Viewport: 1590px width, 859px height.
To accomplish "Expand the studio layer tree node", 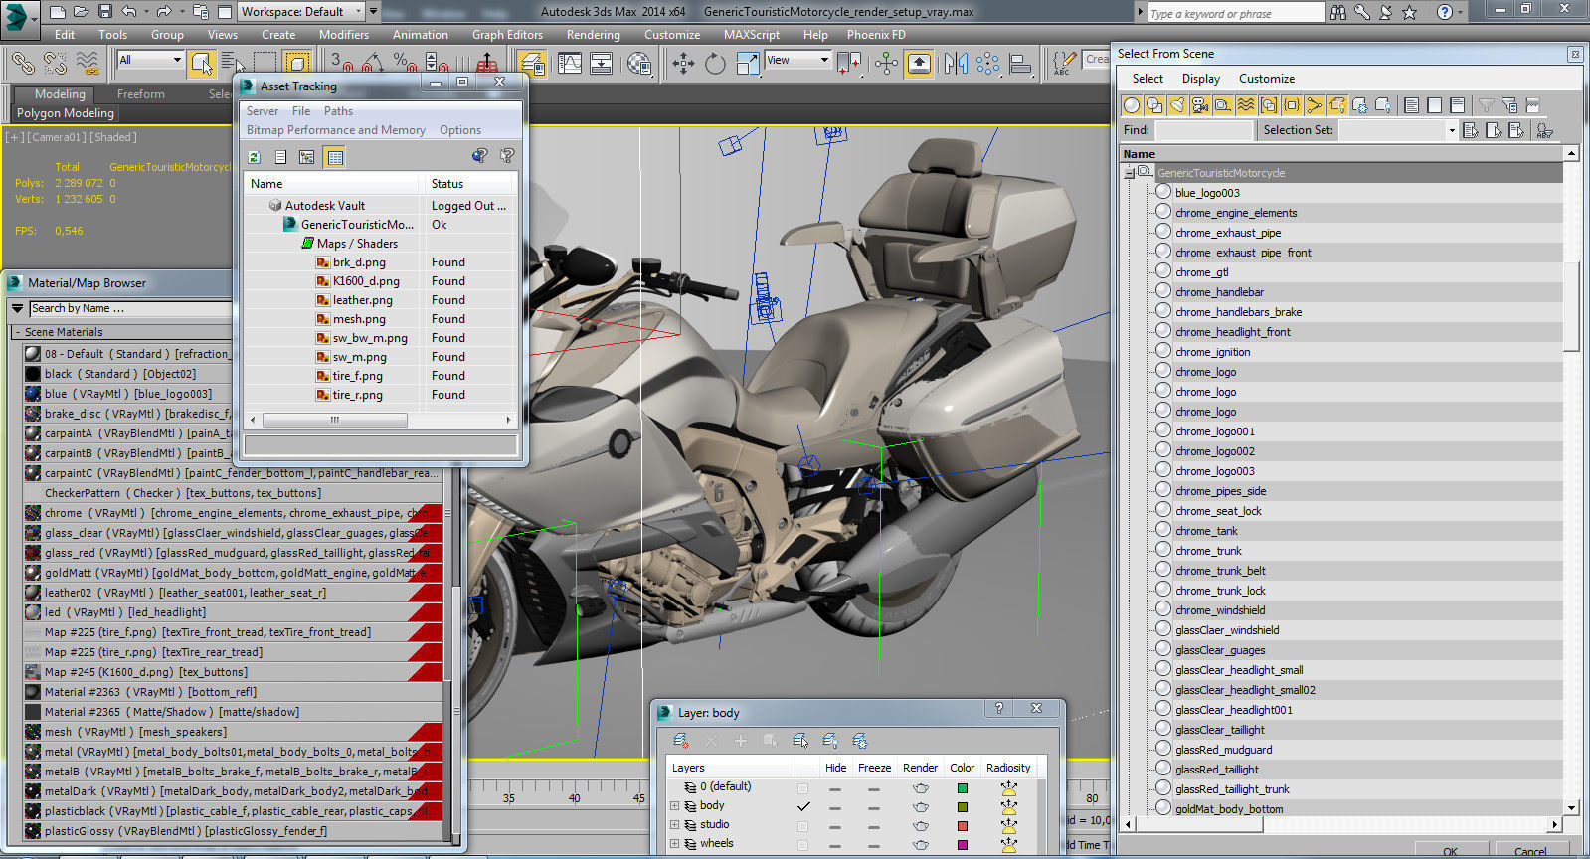I will pyautogui.click(x=675, y=825).
